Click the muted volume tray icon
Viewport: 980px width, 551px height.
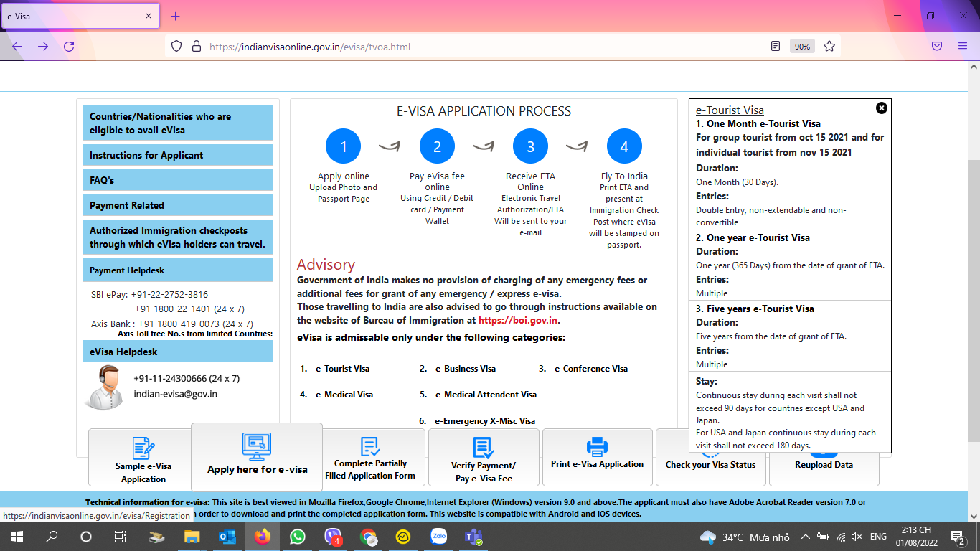coord(856,537)
